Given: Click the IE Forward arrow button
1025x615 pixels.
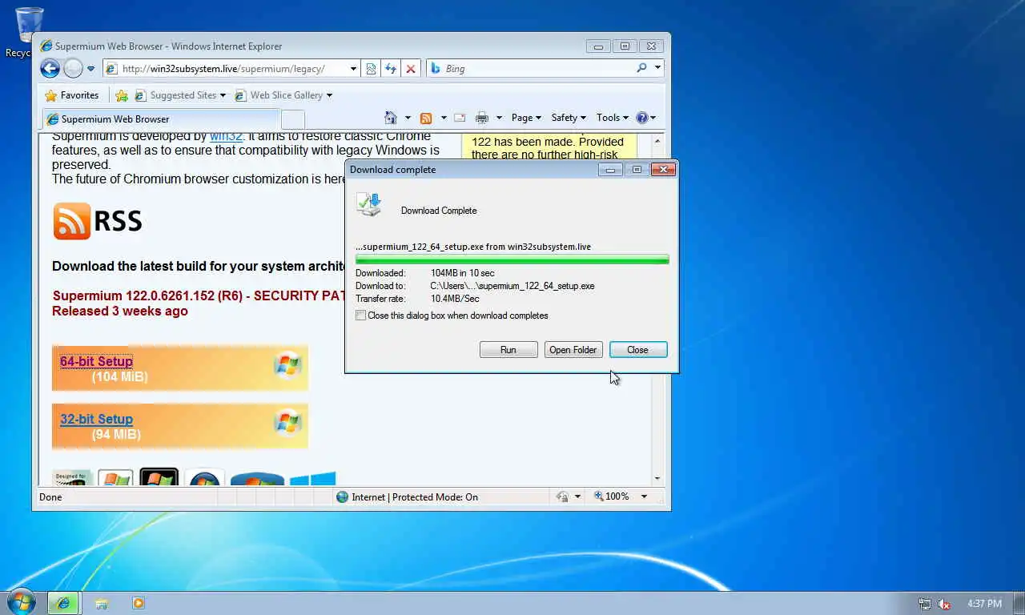Looking at the screenshot, I should 73,69.
